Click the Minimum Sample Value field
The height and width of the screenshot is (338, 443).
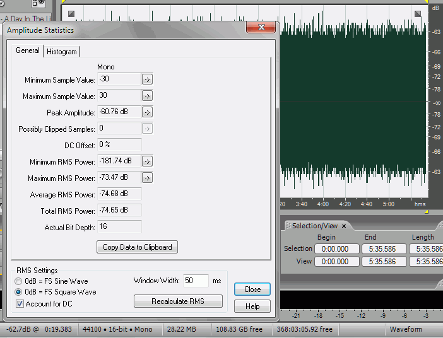tap(119, 79)
